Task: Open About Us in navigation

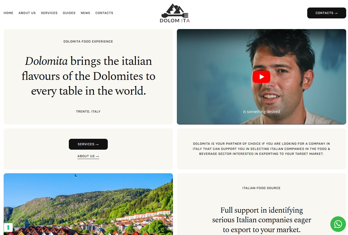Action: coord(27,13)
